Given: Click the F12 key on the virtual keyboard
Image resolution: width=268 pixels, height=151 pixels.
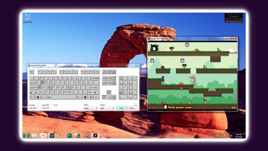Looking at the screenshot, I should click(97, 72).
